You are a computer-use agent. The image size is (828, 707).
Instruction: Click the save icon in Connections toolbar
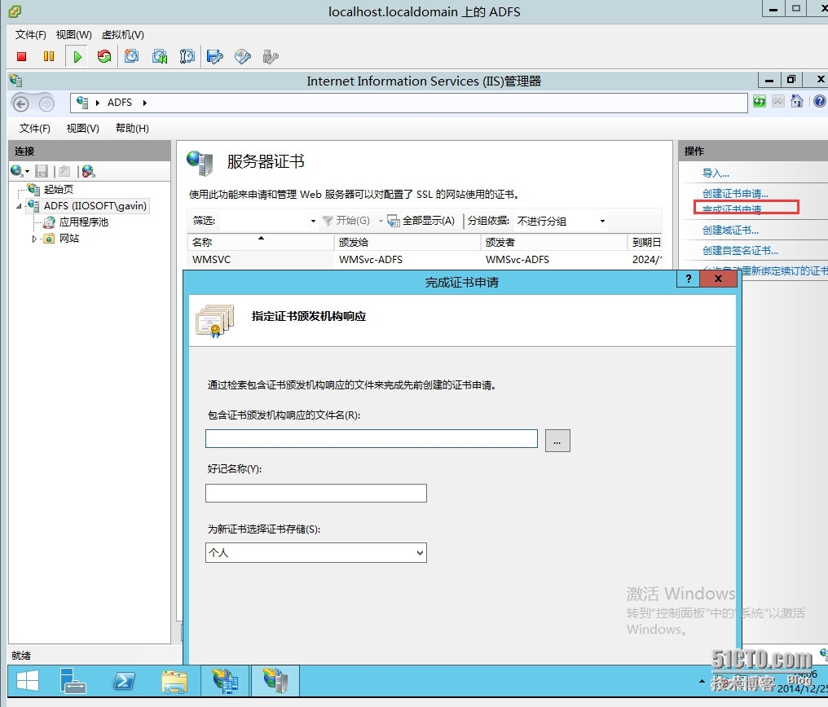coord(42,171)
